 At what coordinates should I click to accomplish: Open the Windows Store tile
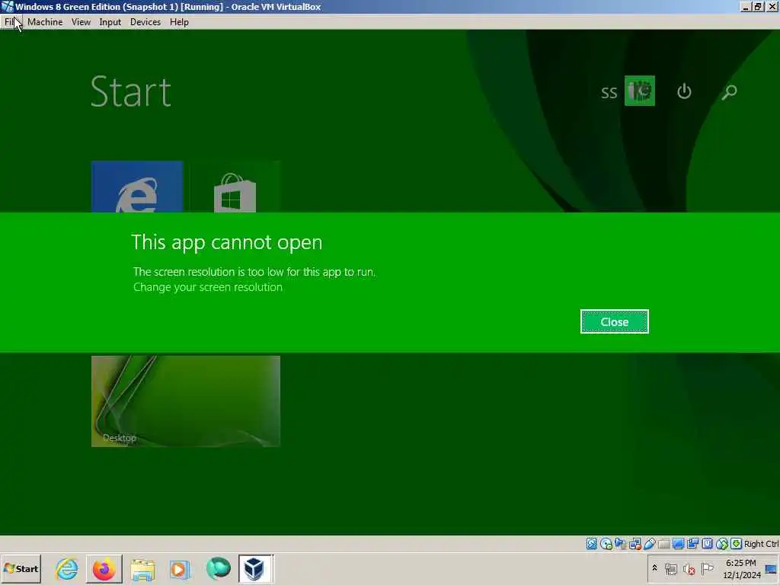click(x=235, y=187)
